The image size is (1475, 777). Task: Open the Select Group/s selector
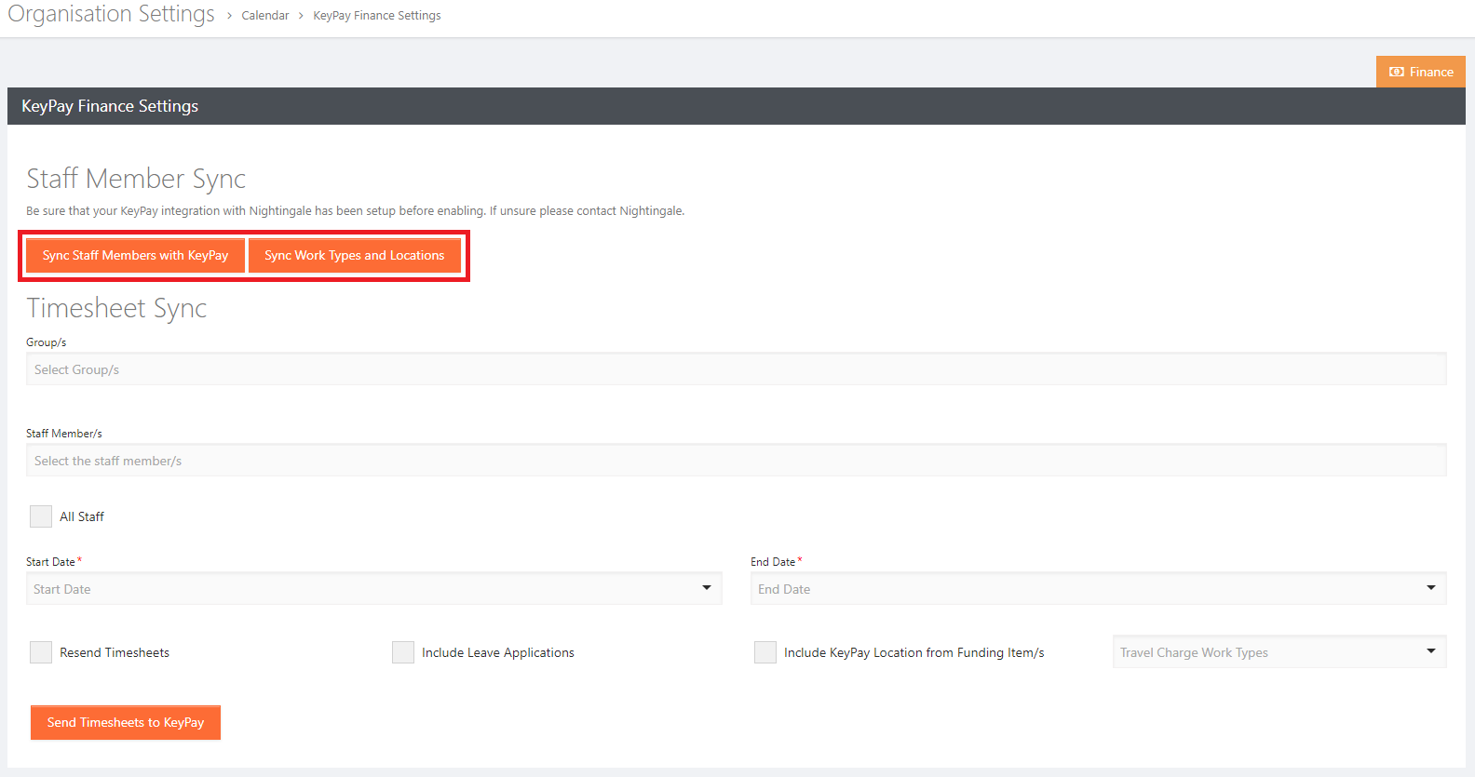coord(737,368)
